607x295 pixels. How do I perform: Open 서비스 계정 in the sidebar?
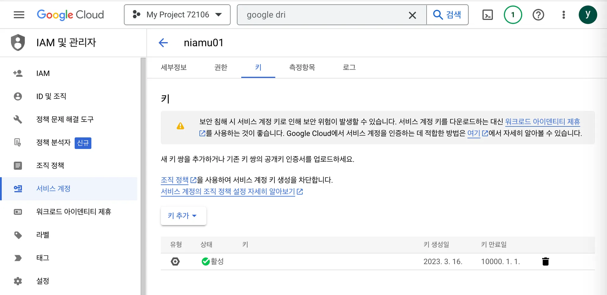(69, 188)
